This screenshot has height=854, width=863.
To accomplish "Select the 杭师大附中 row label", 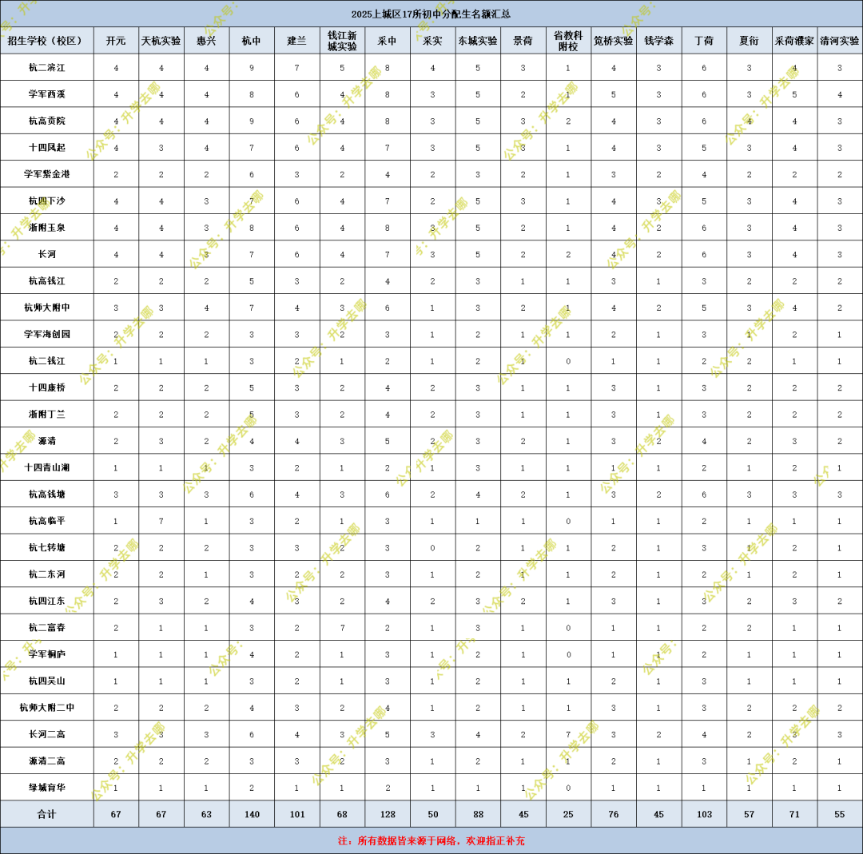I will [x=47, y=308].
